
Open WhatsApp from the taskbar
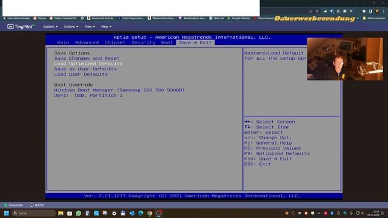tap(78, 213)
